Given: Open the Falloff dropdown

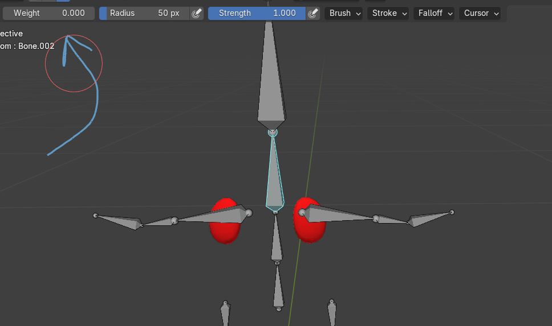Looking at the screenshot, I should coord(434,13).
